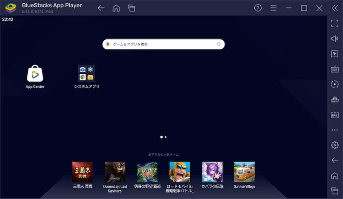Close the BlueStacks window

coord(319,8)
